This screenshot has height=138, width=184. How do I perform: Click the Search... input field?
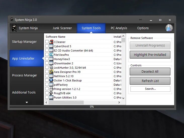tap(150, 89)
